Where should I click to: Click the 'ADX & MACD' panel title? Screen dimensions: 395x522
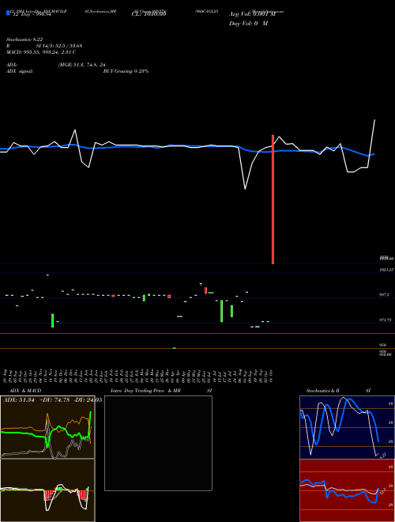25,391
